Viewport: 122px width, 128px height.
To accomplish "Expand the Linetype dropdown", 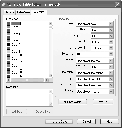I will 95,61.
